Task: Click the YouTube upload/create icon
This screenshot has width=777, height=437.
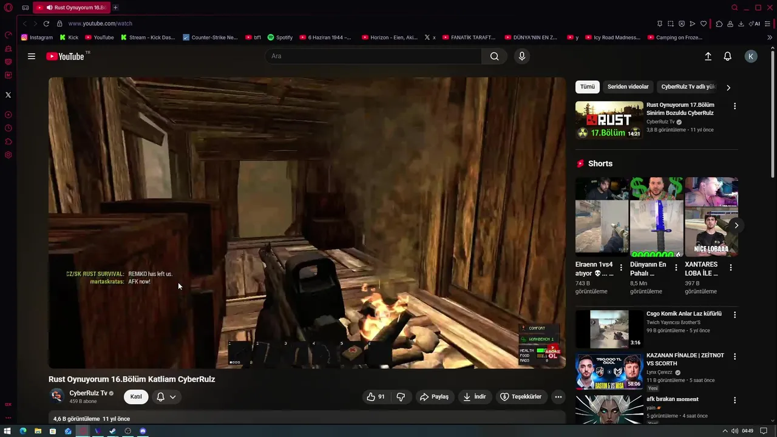Action: [708, 56]
